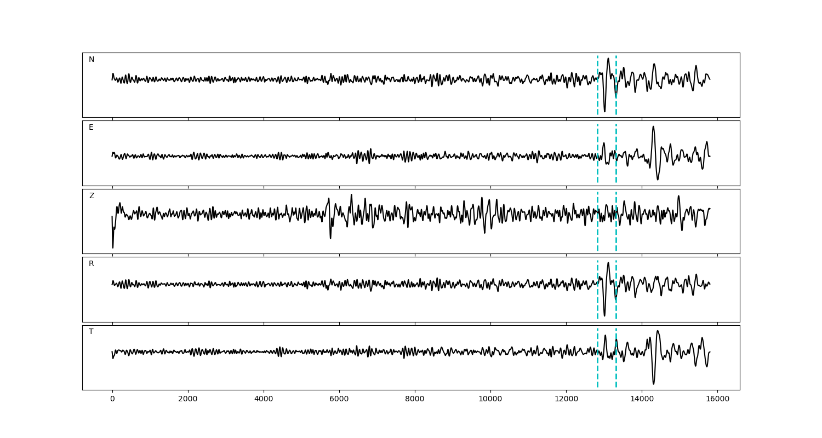
Task: Select the 8000 x-axis tick label
Action: point(415,399)
